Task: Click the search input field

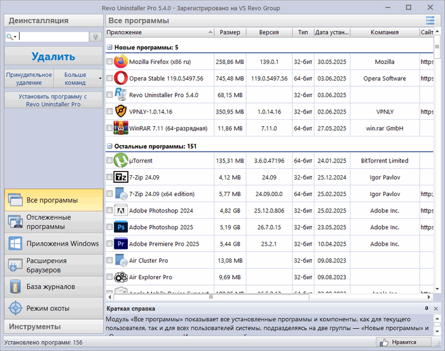Action: coord(53,37)
